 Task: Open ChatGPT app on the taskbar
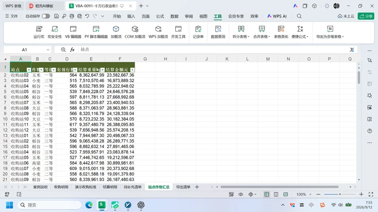(141, 205)
